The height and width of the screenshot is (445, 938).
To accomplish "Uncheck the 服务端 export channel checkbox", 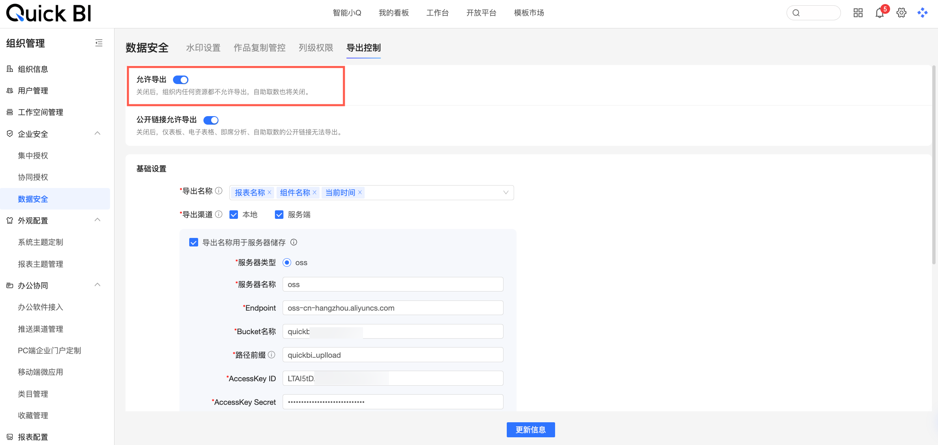I will (279, 215).
